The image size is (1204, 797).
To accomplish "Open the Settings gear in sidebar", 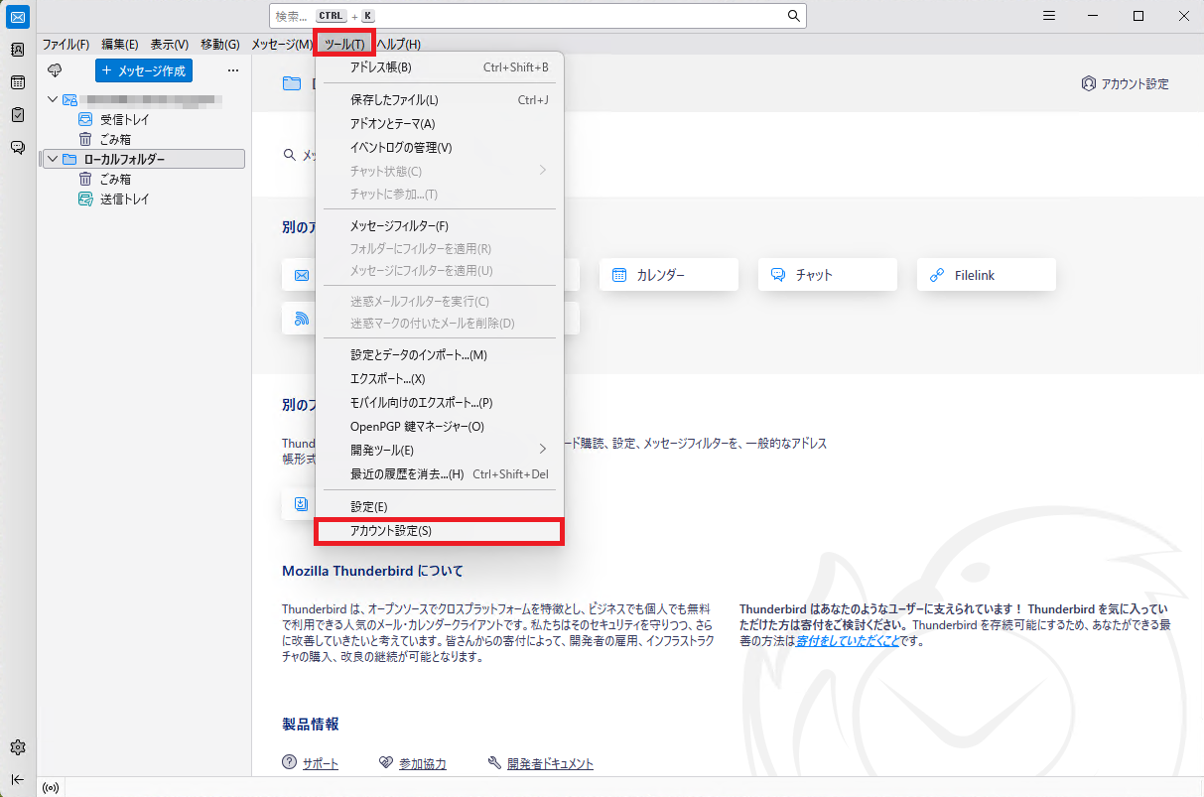I will (17, 747).
